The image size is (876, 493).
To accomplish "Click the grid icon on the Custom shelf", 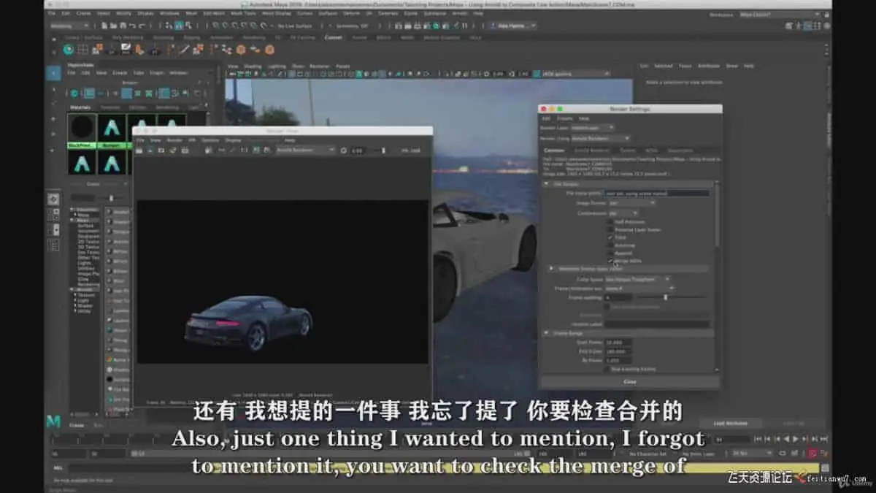I will (83, 50).
